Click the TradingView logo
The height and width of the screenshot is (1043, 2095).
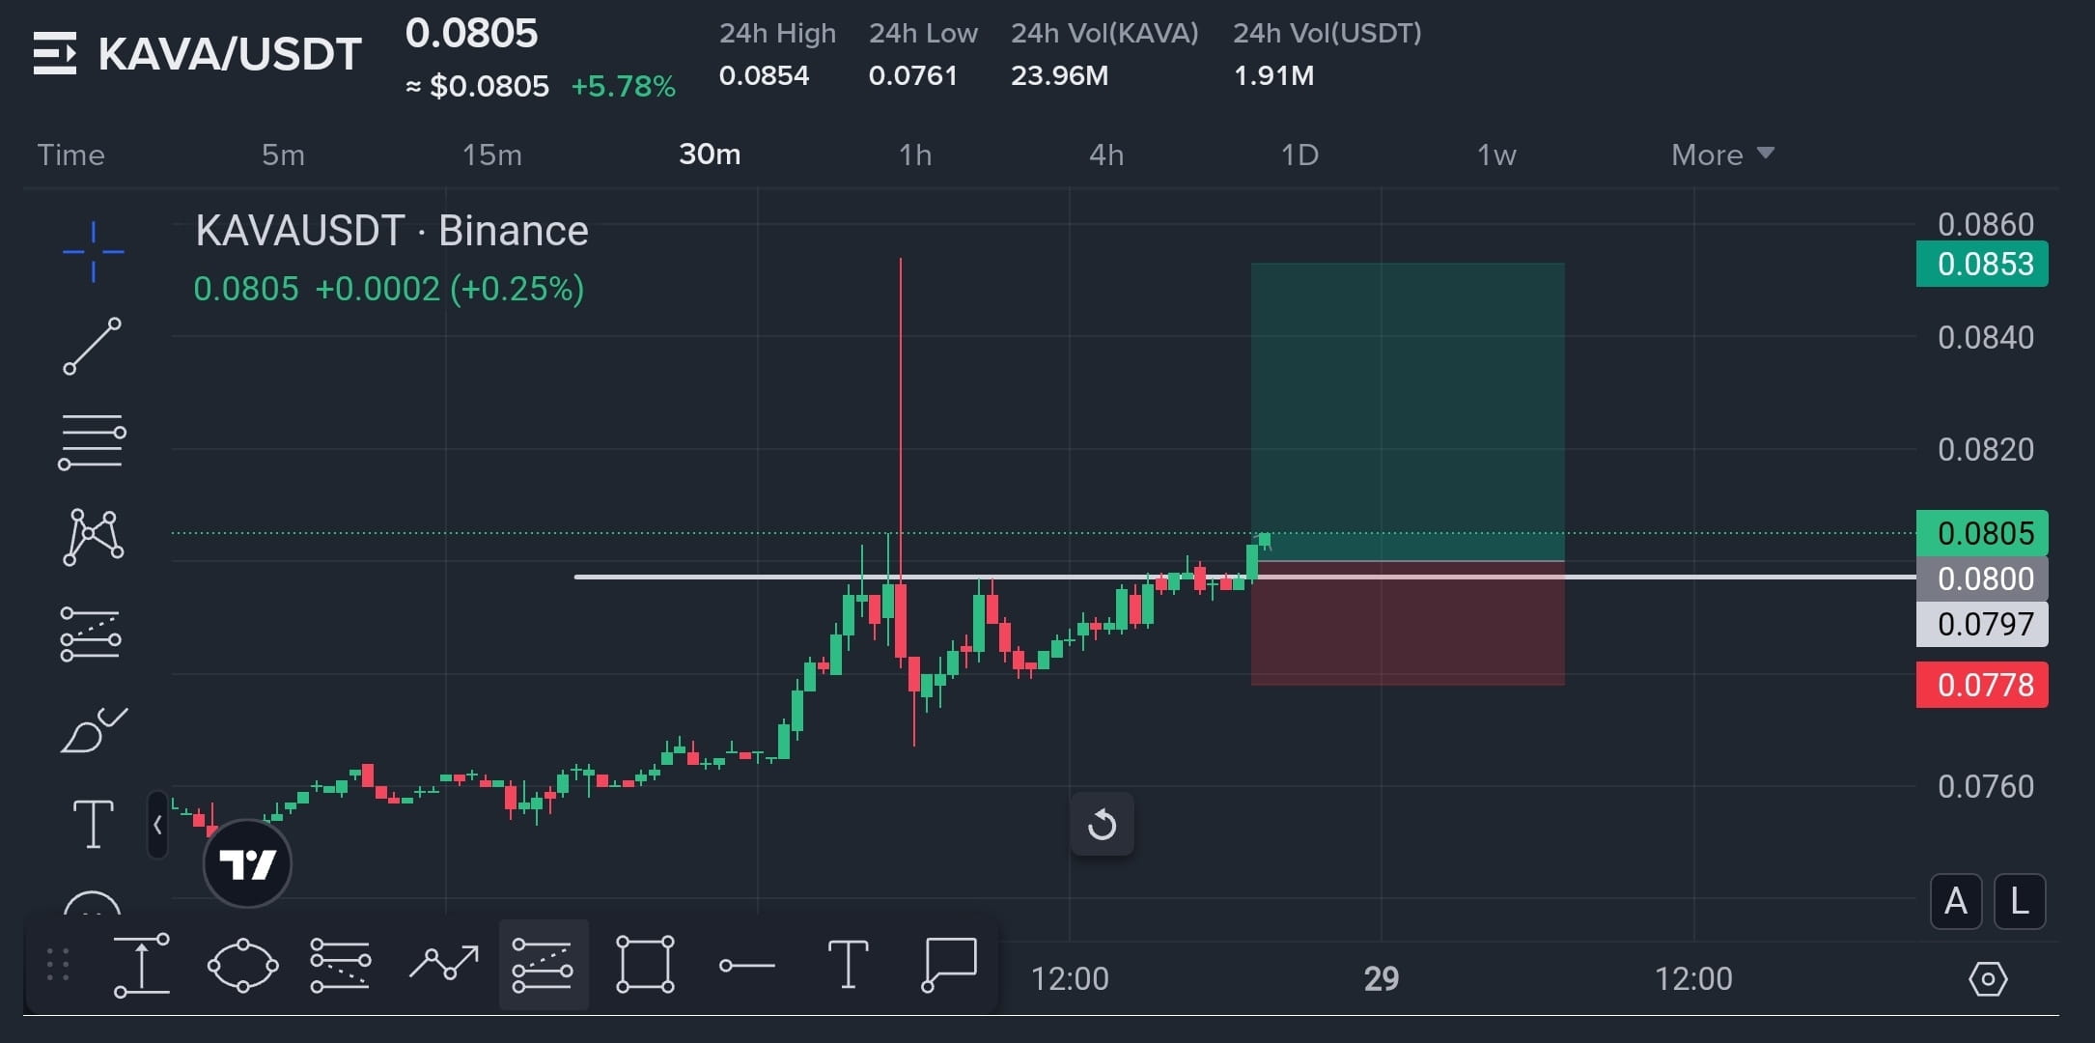pyautogui.click(x=247, y=863)
